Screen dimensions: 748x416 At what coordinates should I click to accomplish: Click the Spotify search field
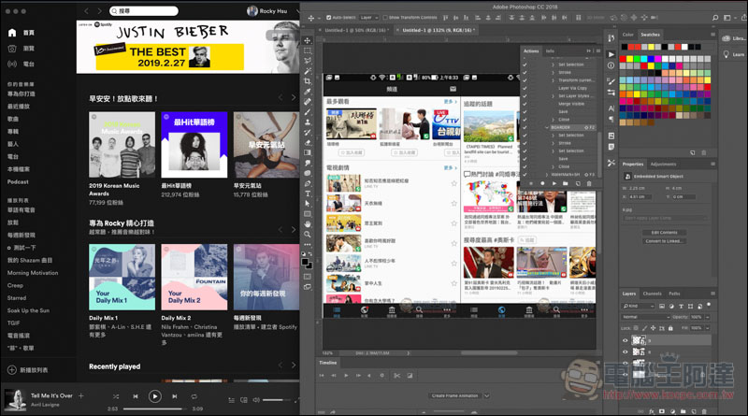point(144,10)
